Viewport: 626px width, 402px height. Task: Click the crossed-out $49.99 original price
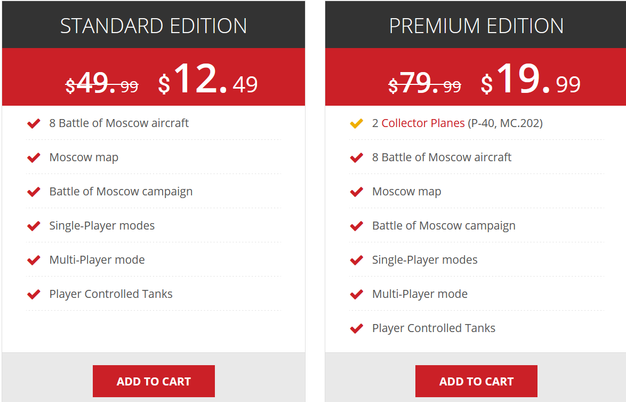(x=102, y=84)
